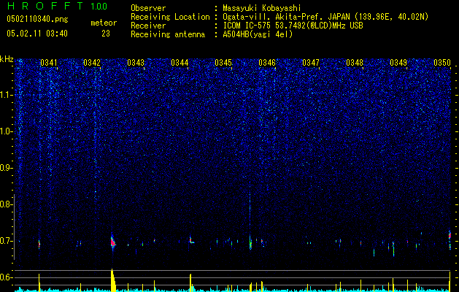Click the observer name Masayuki Kobayashi
The height and width of the screenshot is (292, 459).
click(x=262, y=8)
